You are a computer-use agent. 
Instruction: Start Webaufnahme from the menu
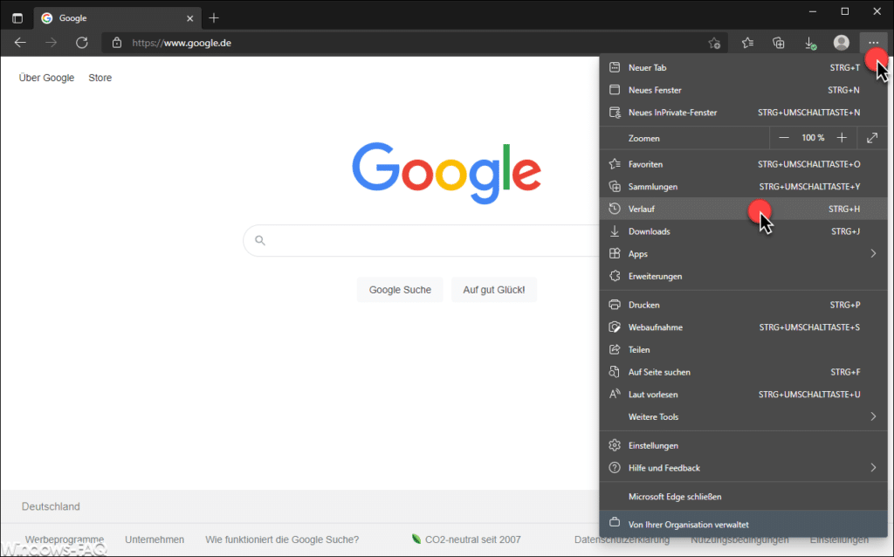(744, 327)
